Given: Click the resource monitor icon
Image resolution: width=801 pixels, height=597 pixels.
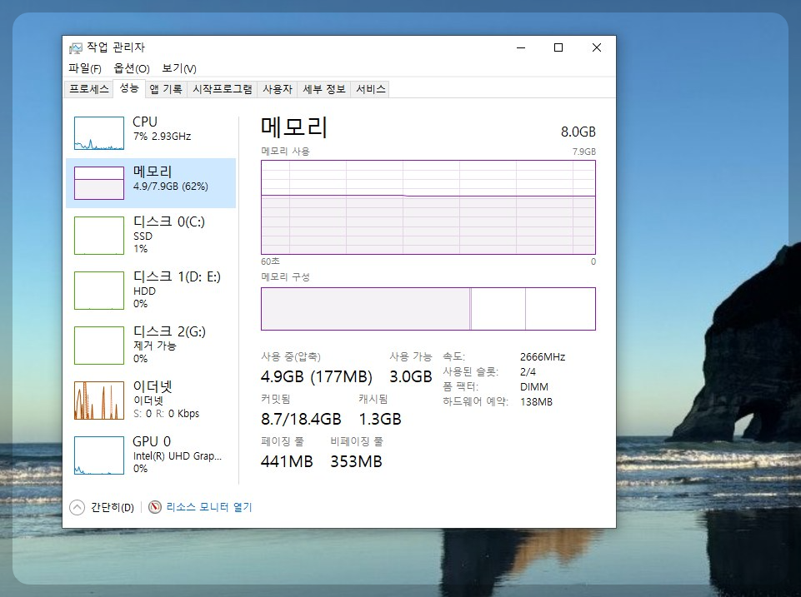Looking at the screenshot, I should click(x=155, y=507).
